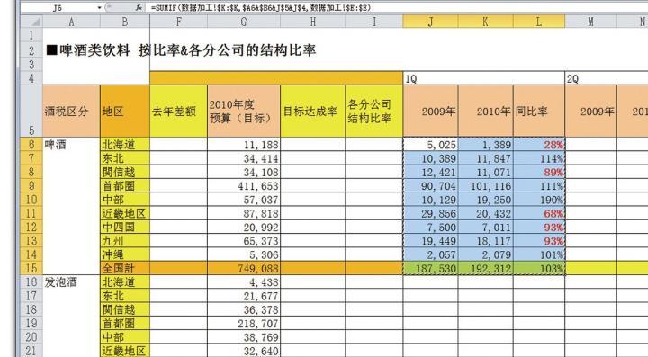
Task: Click the 九州 region cell
Action: (125, 241)
